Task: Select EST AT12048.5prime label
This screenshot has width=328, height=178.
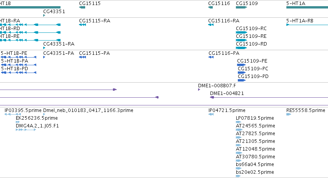Action: (256, 149)
